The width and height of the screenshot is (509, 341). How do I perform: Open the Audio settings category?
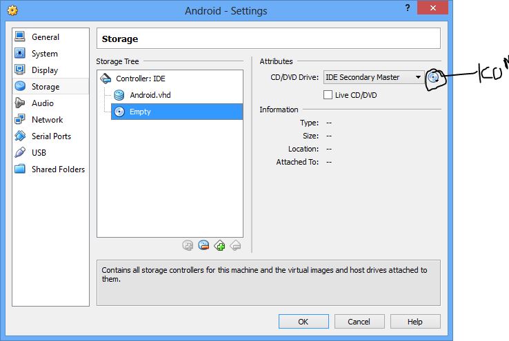50,103
